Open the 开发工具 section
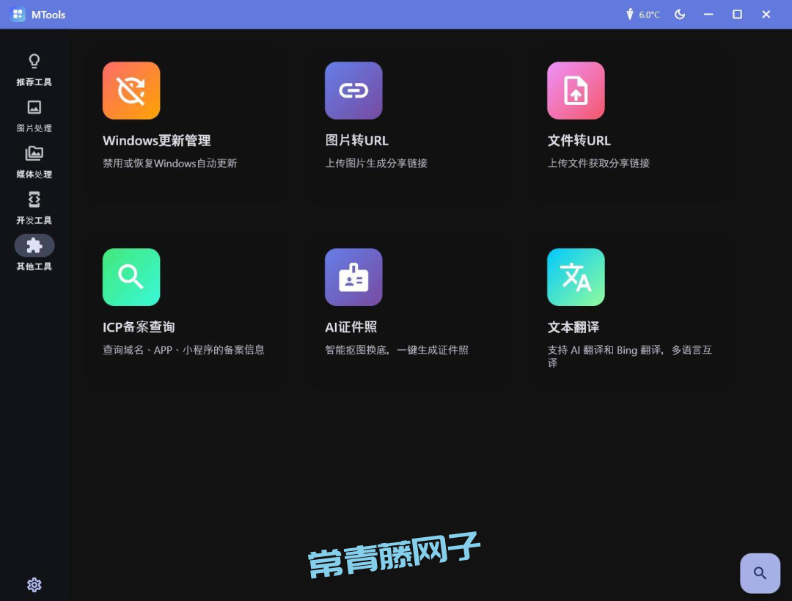792x601 pixels. 34,208
